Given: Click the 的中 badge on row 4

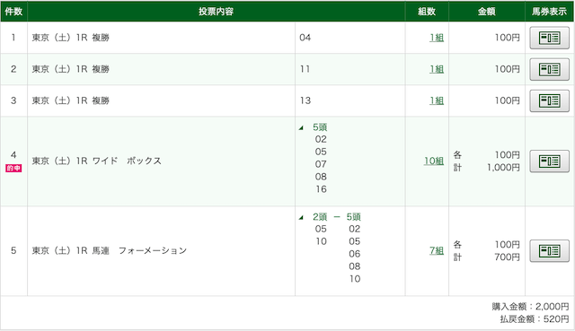Looking at the screenshot, I should [13, 168].
